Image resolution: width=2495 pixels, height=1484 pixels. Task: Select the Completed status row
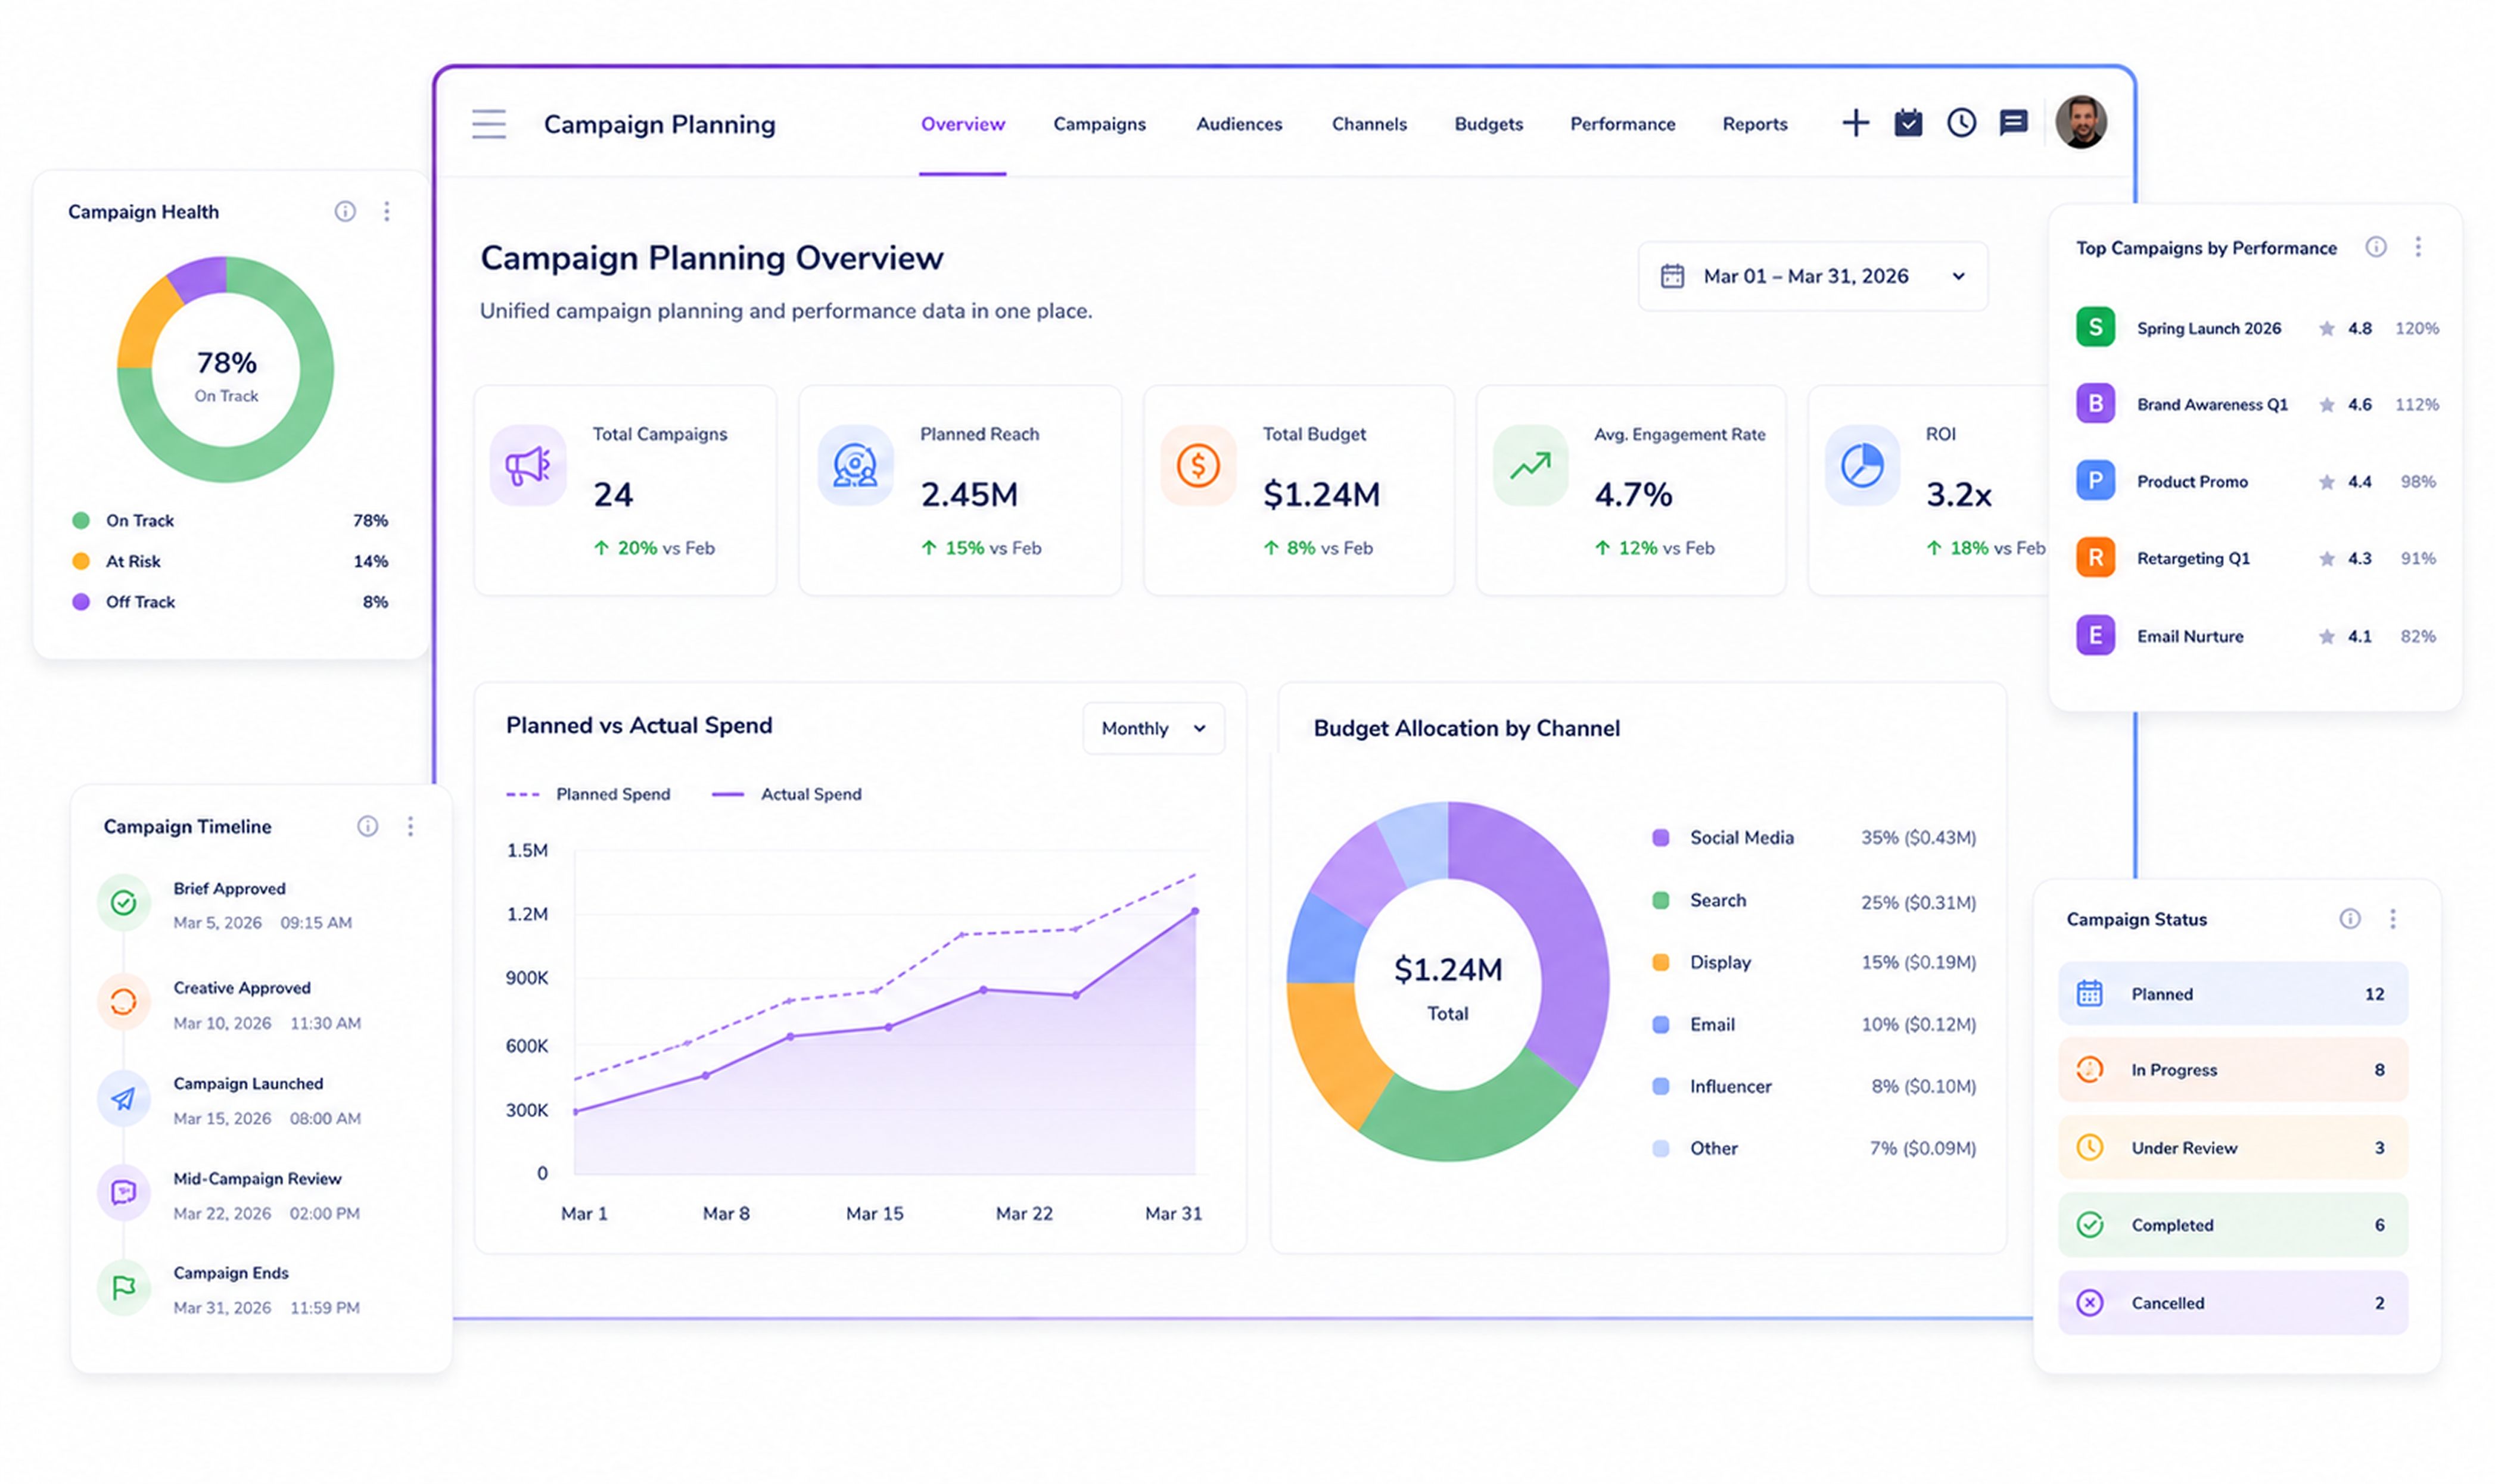(x=2232, y=1225)
